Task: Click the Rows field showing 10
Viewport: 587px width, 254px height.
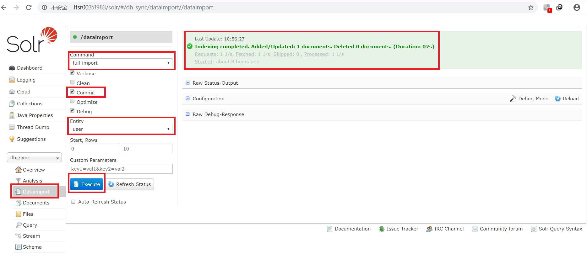Action: (147, 149)
